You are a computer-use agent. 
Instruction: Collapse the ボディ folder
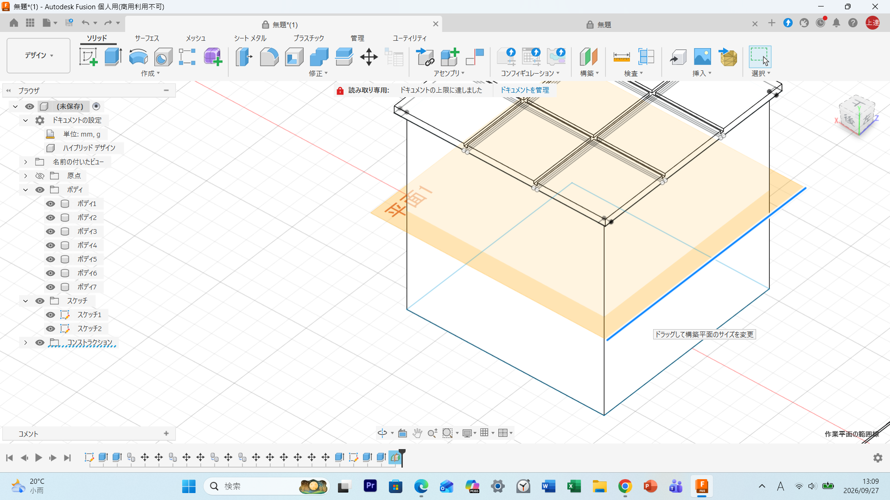tap(25, 190)
